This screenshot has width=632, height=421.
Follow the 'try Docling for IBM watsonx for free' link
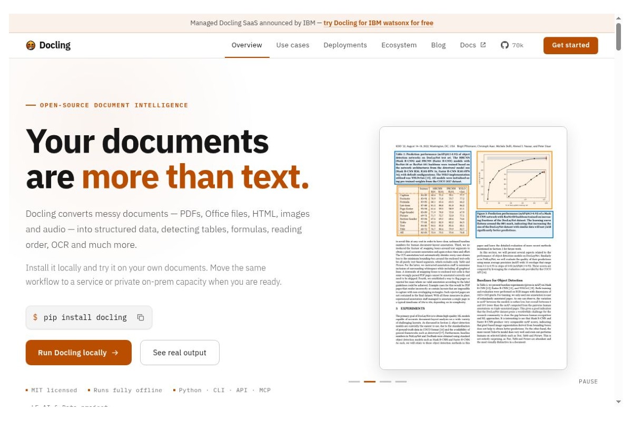click(x=379, y=23)
